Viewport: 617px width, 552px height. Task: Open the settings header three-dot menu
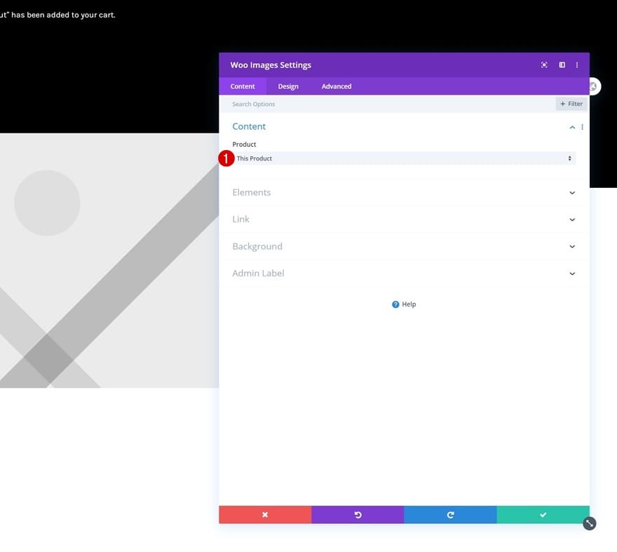click(x=577, y=65)
